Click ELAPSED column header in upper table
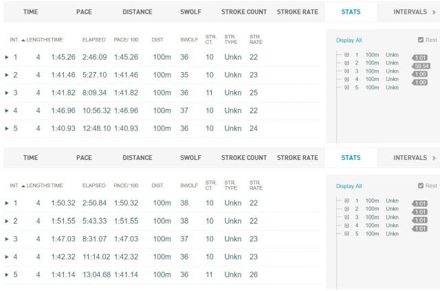 pyautogui.click(x=93, y=40)
